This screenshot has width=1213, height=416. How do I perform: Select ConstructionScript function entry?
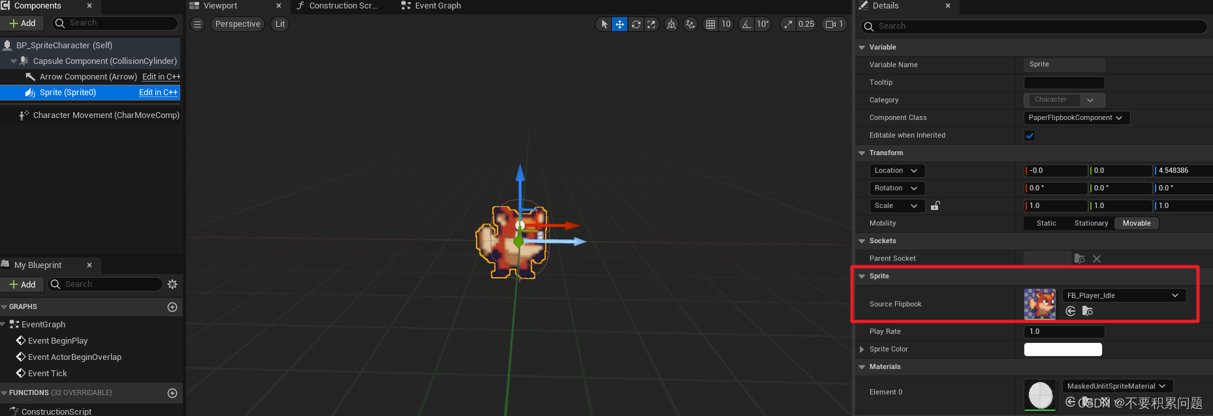56,411
